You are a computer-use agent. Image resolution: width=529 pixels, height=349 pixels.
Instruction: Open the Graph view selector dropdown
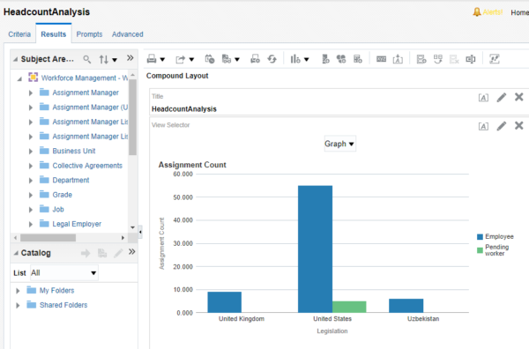[339, 144]
